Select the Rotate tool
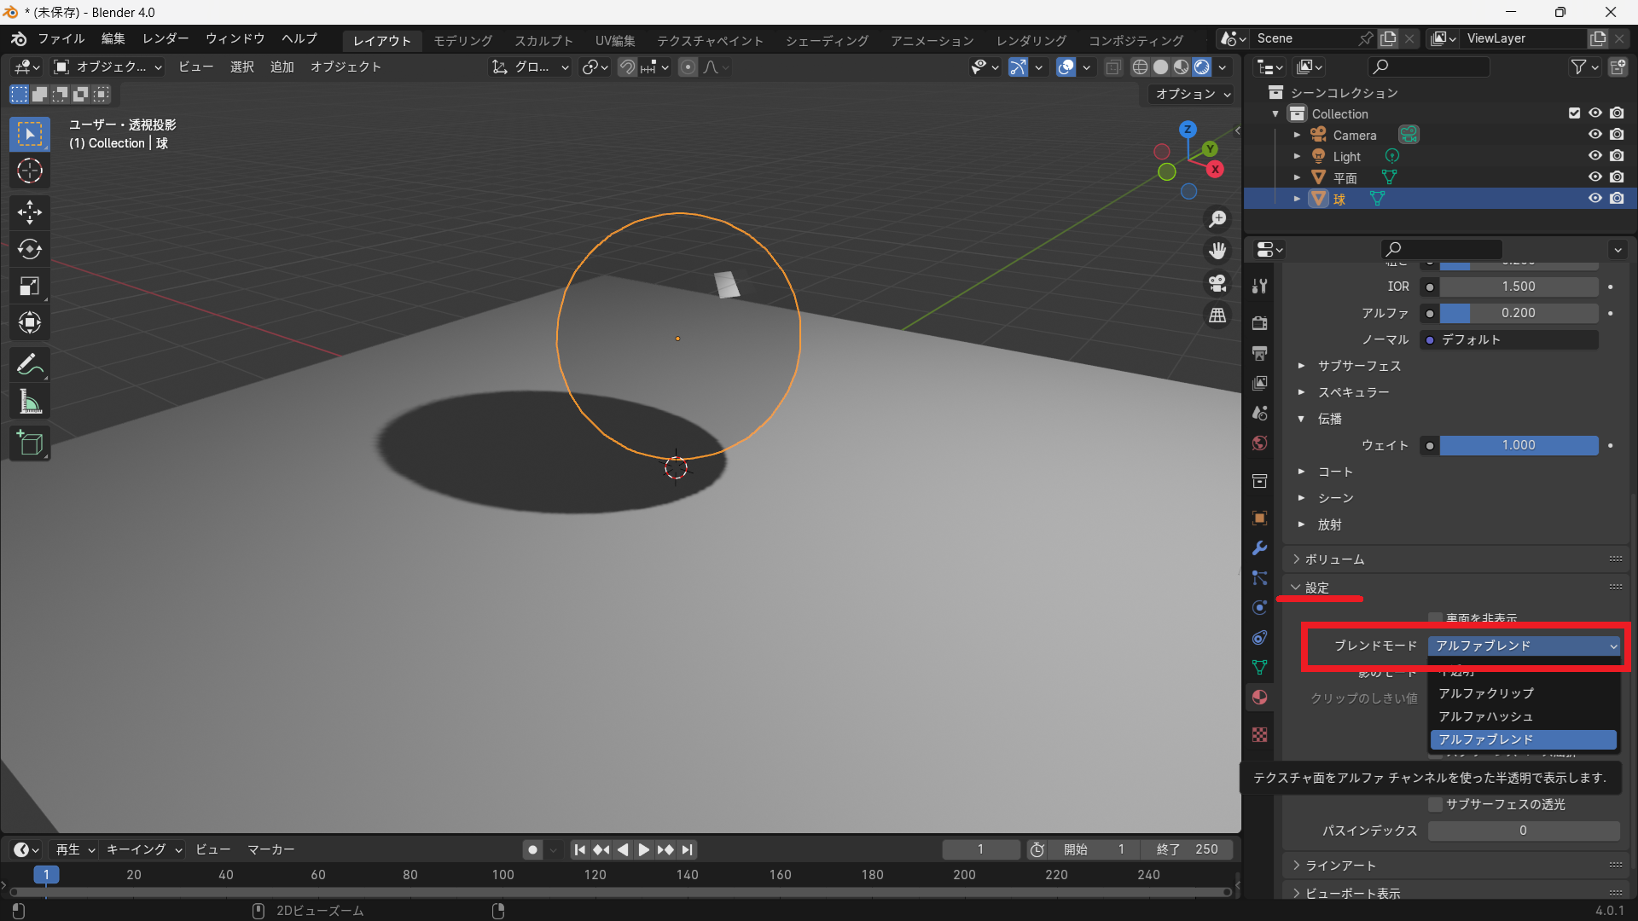This screenshot has height=921, width=1638. pyautogui.click(x=30, y=249)
